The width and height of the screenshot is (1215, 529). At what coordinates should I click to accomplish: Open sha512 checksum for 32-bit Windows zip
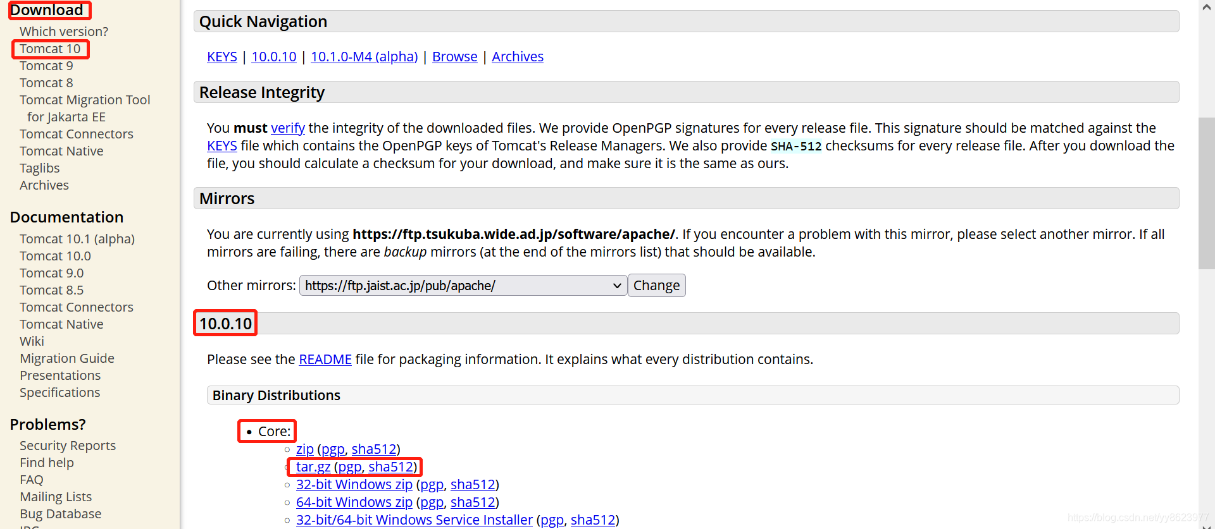point(473,485)
